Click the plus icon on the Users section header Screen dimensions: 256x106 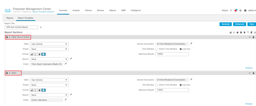point(250,73)
